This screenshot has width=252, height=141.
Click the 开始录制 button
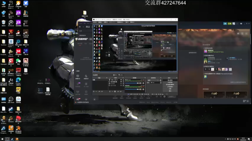pyautogui.click(x=170, y=82)
